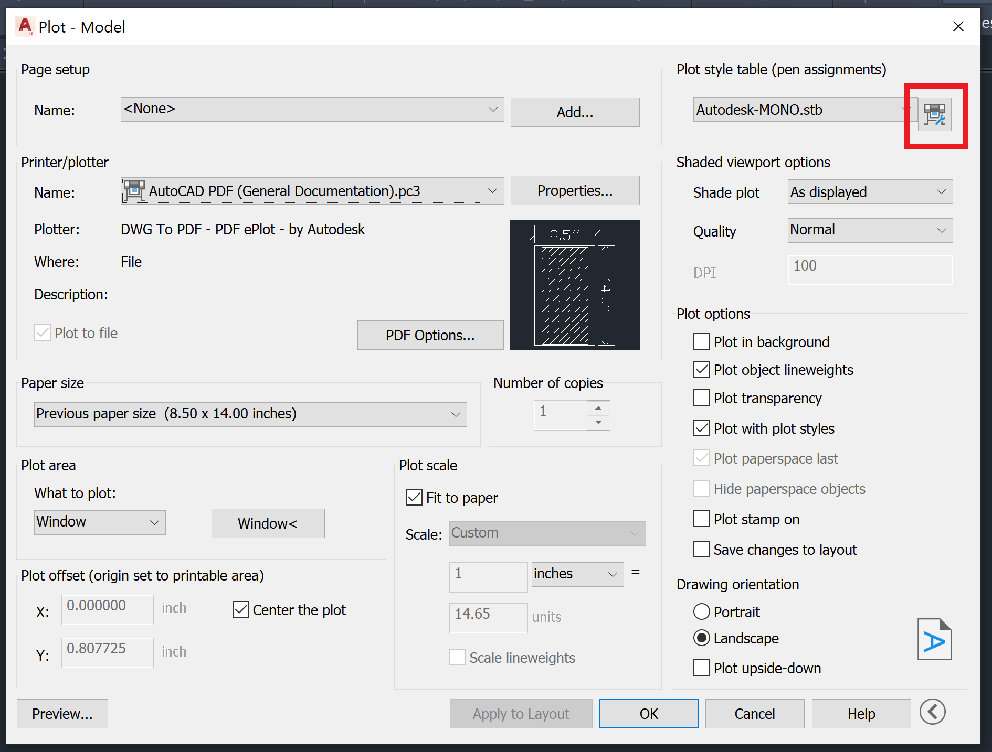Click Add to create a page setup

pyautogui.click(x=574, y=112)
